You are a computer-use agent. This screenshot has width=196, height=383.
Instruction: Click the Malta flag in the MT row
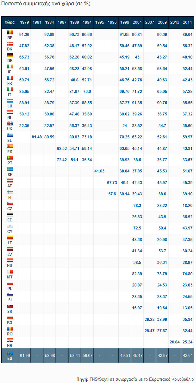coord(10,272)
